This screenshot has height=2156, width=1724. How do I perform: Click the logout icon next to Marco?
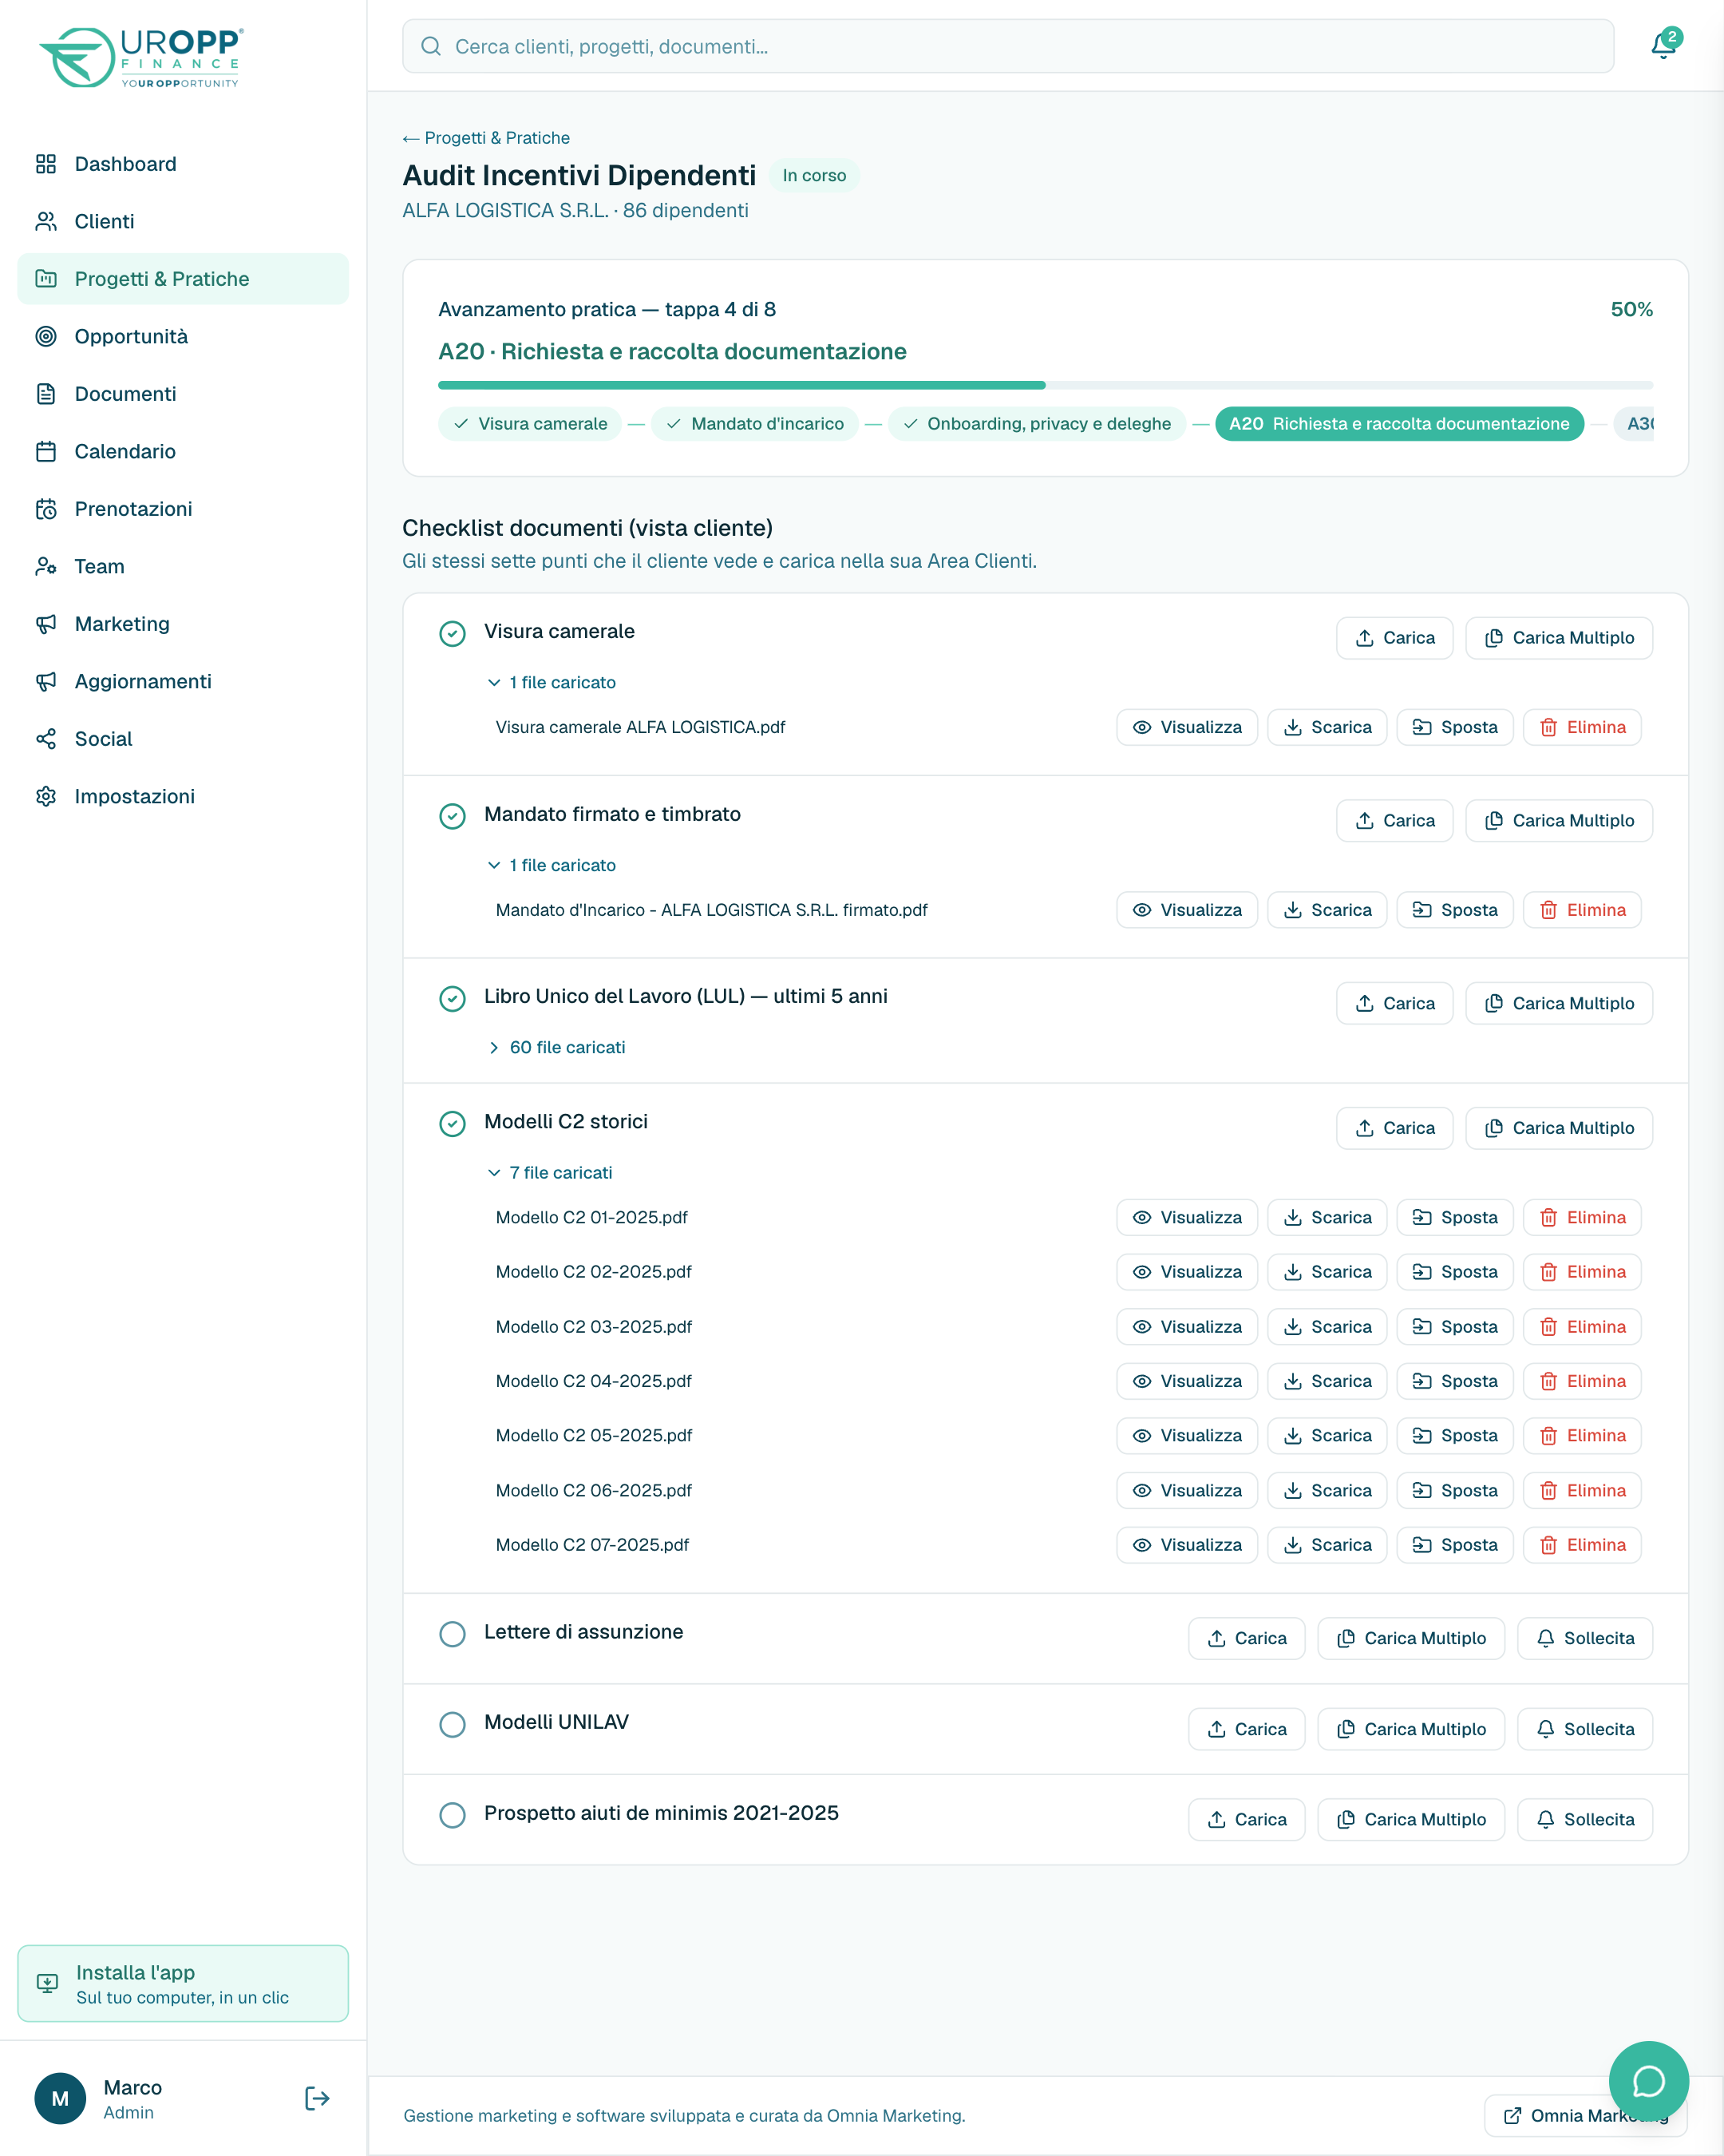coord(317,2098)
